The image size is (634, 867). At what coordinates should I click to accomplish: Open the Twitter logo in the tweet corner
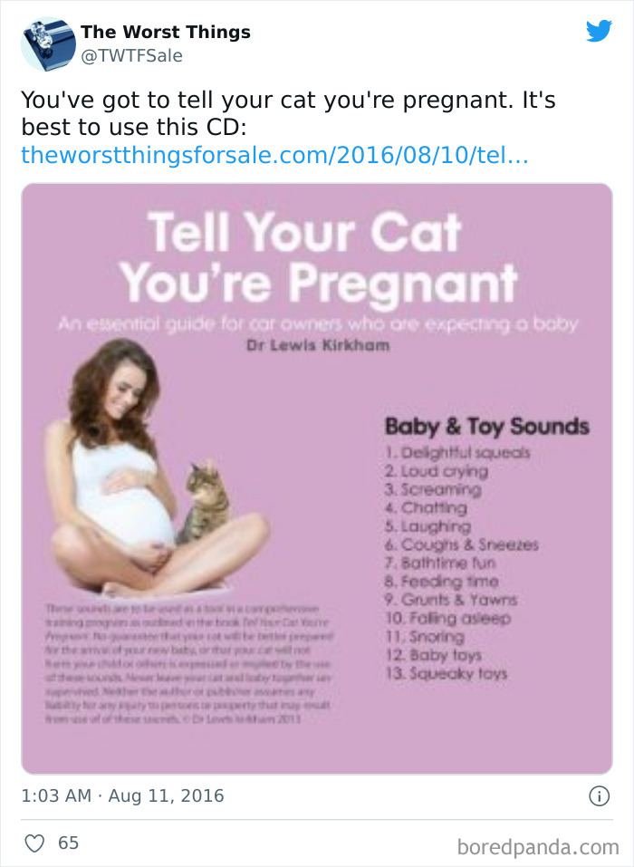(x=600, y=31)
